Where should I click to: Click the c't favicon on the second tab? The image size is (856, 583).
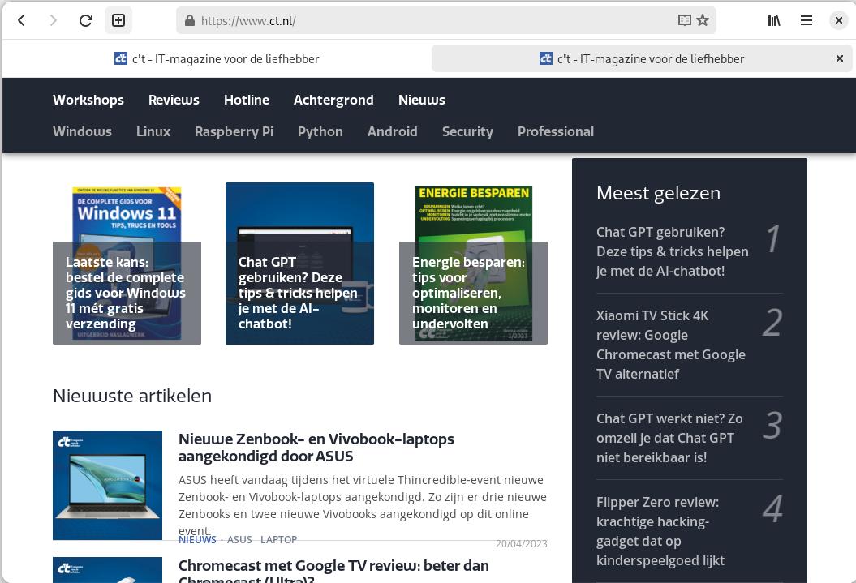[545, 58]
